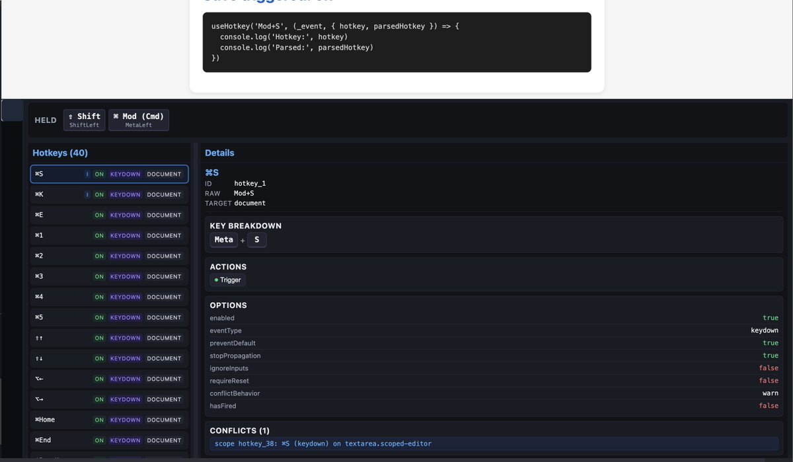Viewport: 793px width, 462px height.
Task: Click the preventDefault option row
Action: [x=494, y=343]
